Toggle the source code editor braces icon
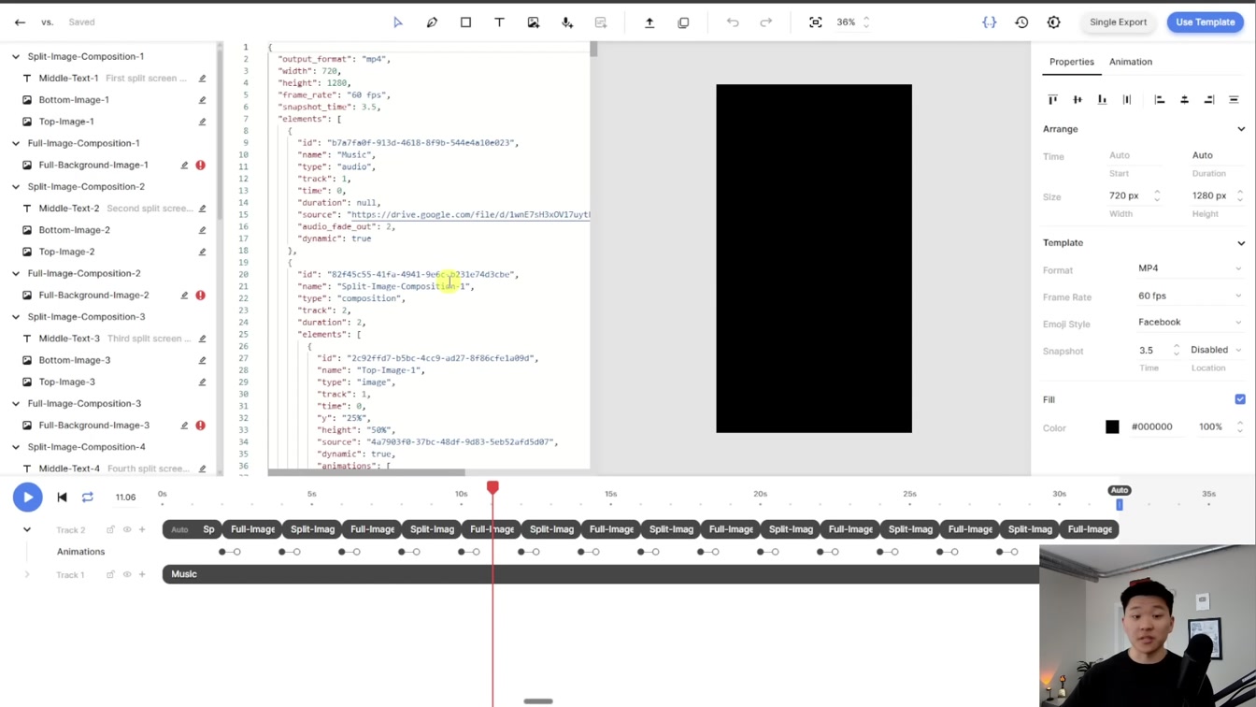Viewport: 1256px width, 707px height. point(990,22)
